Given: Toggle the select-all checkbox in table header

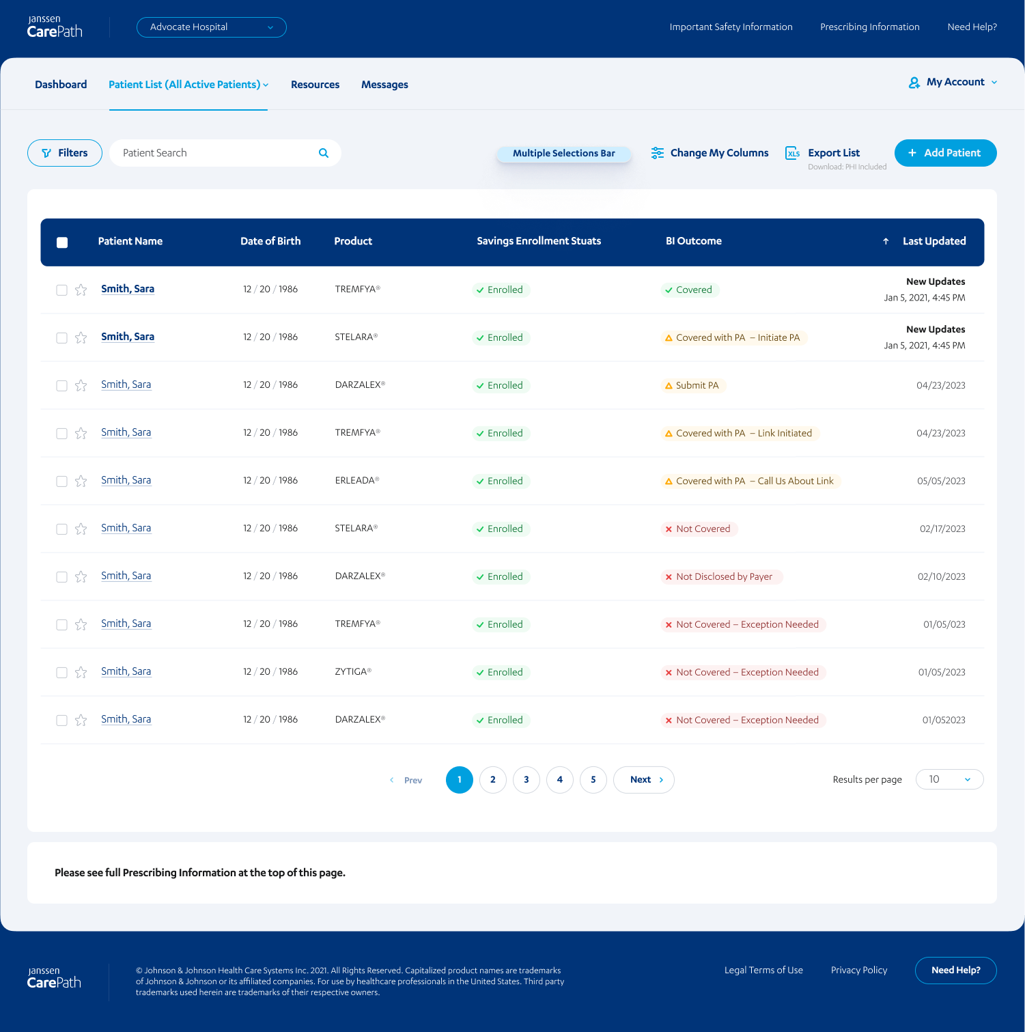Looking at the screenshot, I should 62,242.
